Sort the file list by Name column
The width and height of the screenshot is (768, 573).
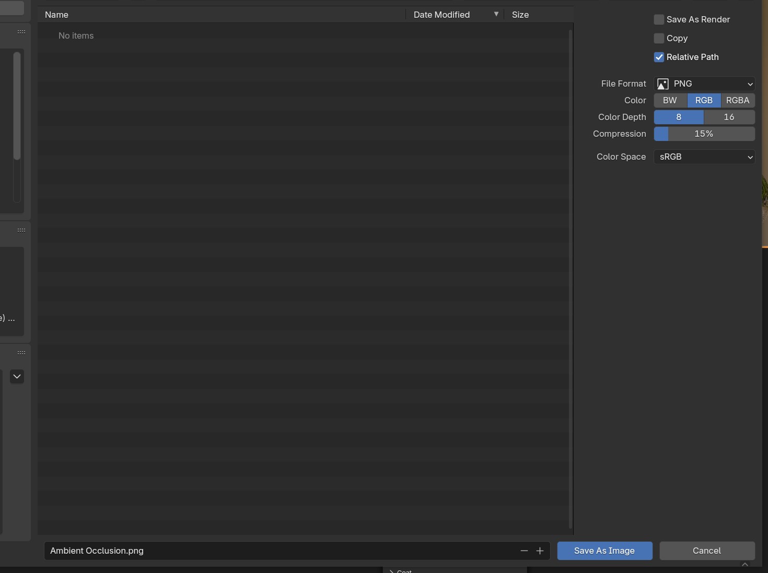[222, 15]
